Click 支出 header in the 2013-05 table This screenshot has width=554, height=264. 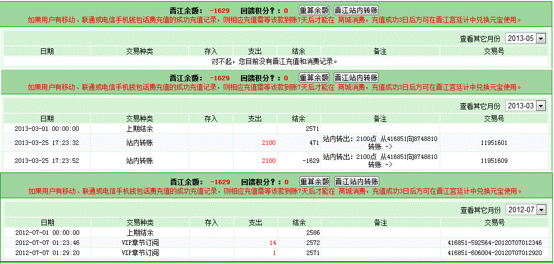(x=255, y=51)
